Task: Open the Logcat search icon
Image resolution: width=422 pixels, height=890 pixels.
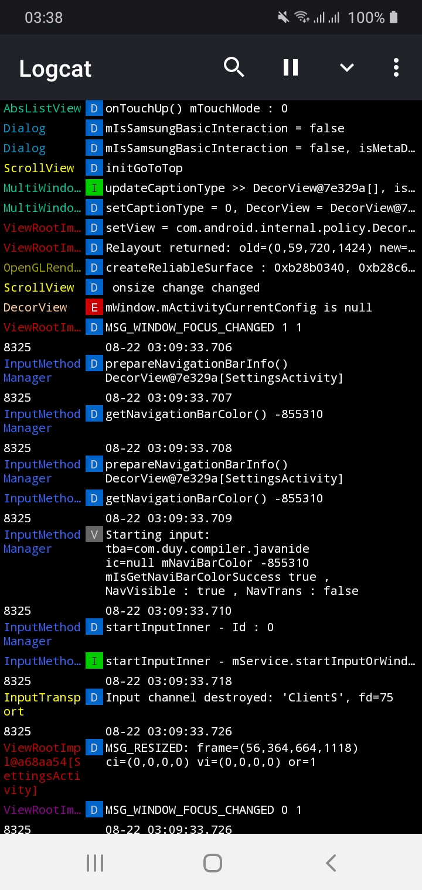Action: coord(234,67)
